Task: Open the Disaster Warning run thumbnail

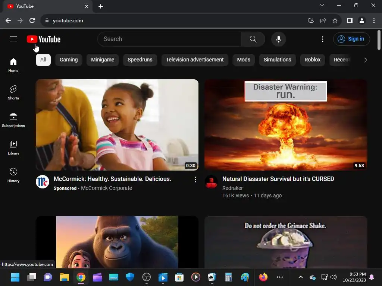Action: (285, 125)
